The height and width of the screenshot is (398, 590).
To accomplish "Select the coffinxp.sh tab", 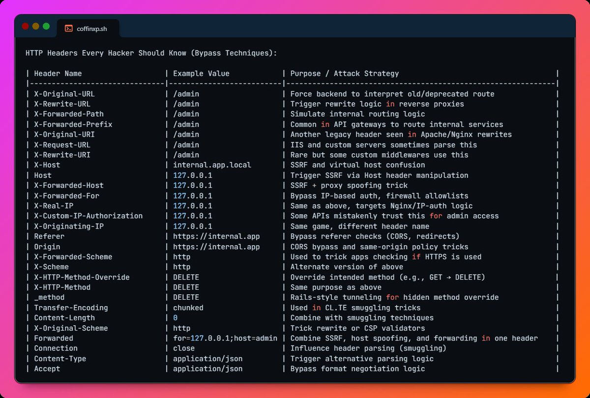I will (88, 28).
